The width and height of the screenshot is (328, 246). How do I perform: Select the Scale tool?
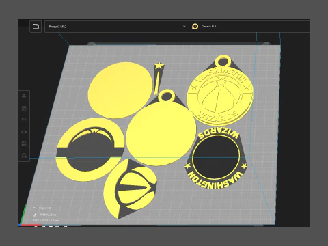tap(24, 108)
